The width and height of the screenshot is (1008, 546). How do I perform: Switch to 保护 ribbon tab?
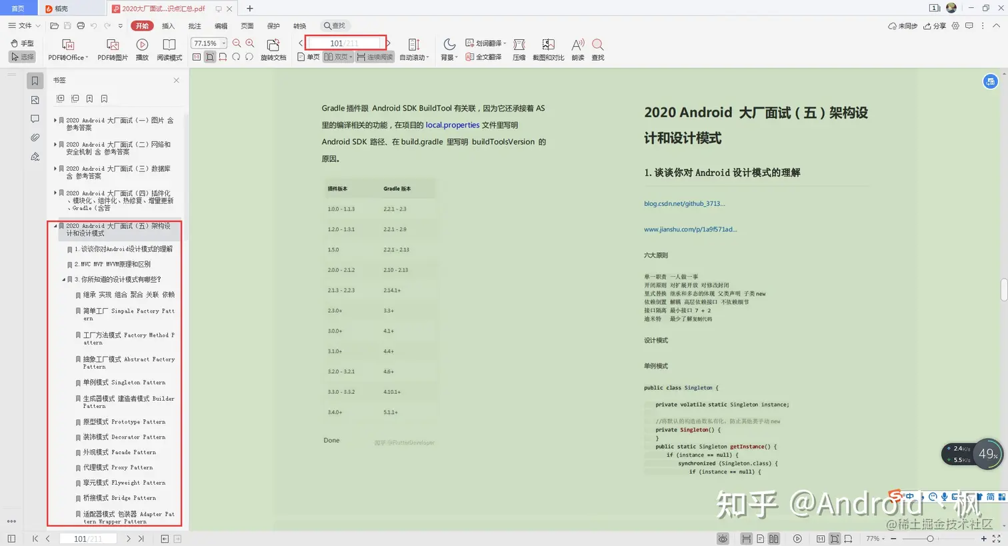273,26
